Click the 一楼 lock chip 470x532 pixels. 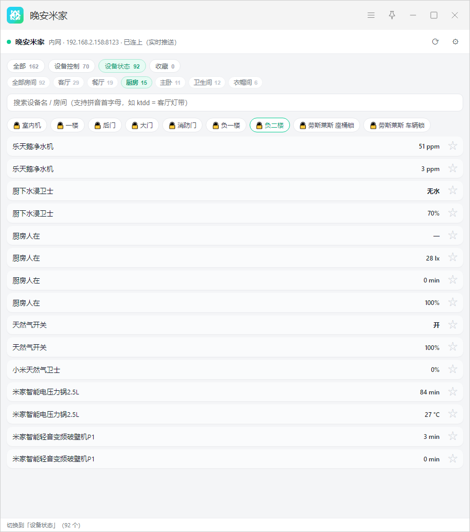click(68, 125)
